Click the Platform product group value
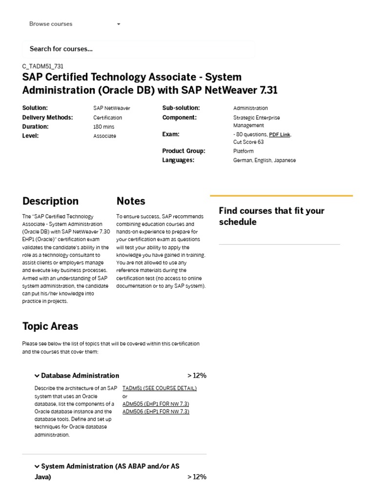 [243, 151]
